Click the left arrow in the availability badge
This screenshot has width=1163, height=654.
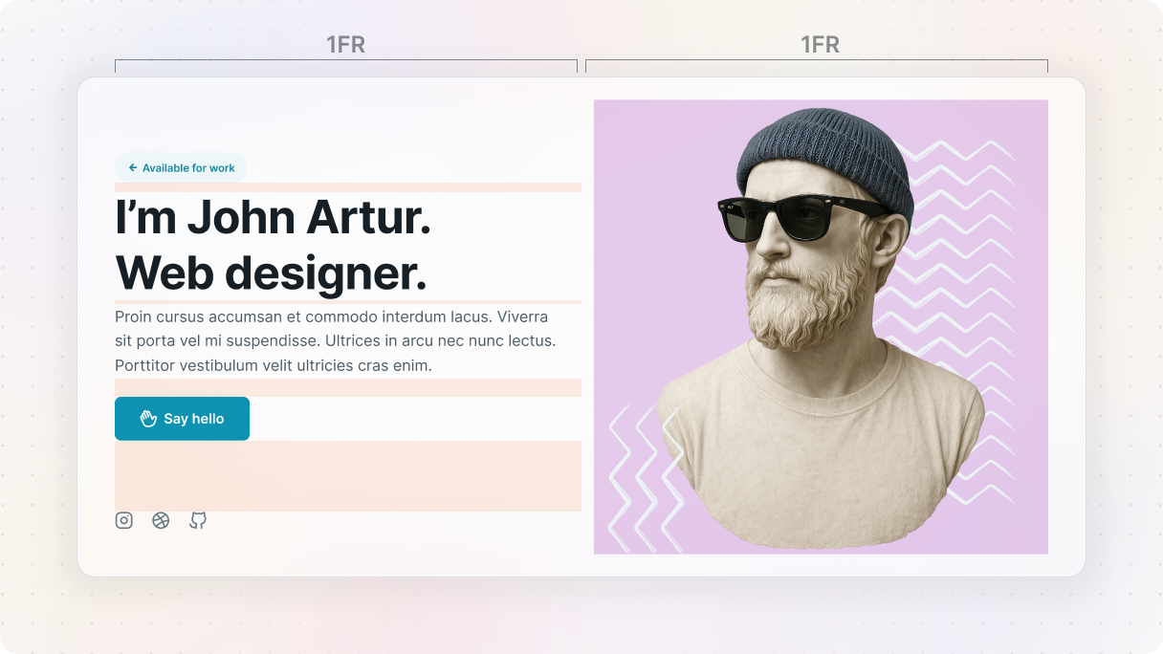(133, 167)
